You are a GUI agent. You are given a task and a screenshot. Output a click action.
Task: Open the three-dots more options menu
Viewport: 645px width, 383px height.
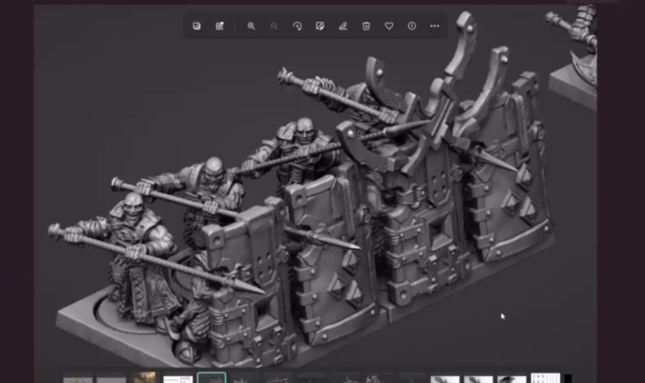point(435,26)
